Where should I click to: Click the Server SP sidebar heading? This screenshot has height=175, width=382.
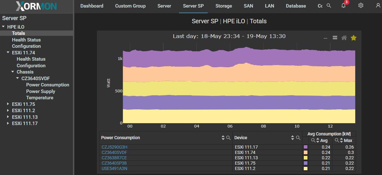point(14,18)
